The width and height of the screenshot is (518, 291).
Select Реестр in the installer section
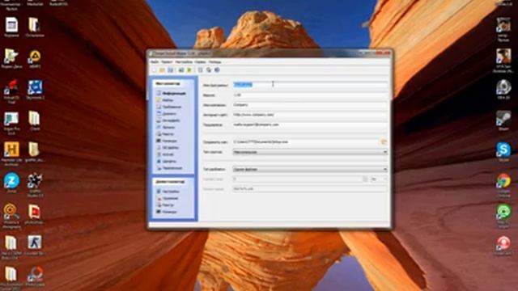165,134
